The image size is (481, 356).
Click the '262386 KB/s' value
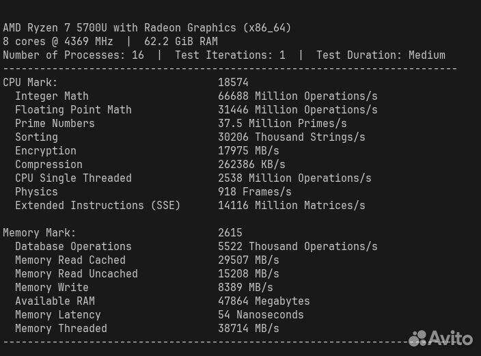pyautogui.click(x=251, y=165)
